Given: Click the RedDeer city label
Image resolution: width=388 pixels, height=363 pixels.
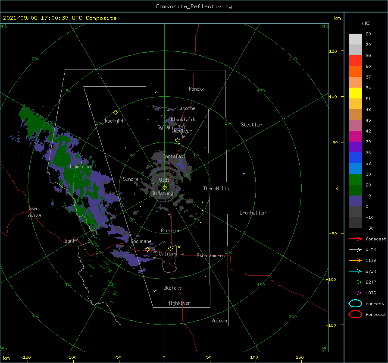Looking at the screenshot, I should tap(183, 131).
